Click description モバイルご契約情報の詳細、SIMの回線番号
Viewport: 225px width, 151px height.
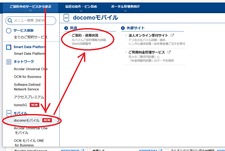89,42
